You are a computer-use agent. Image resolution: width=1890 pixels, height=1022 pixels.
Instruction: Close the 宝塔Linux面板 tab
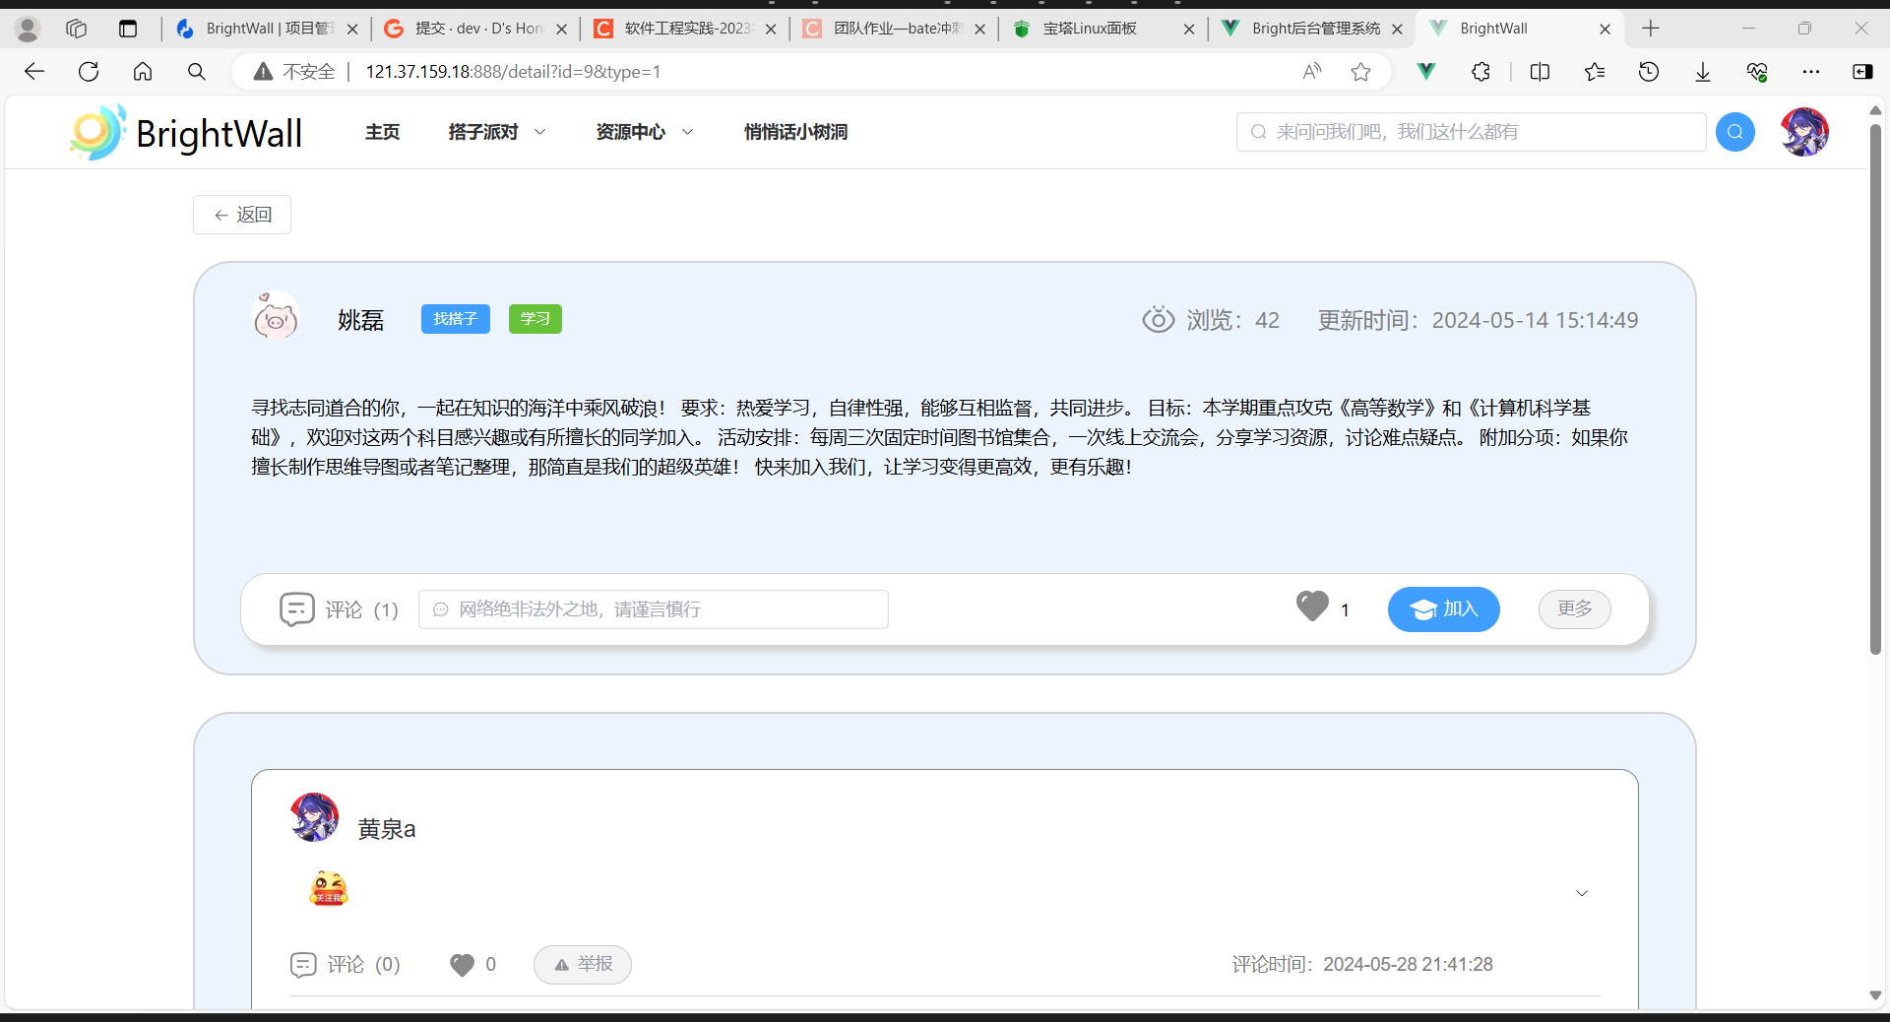pos(1188,29)
